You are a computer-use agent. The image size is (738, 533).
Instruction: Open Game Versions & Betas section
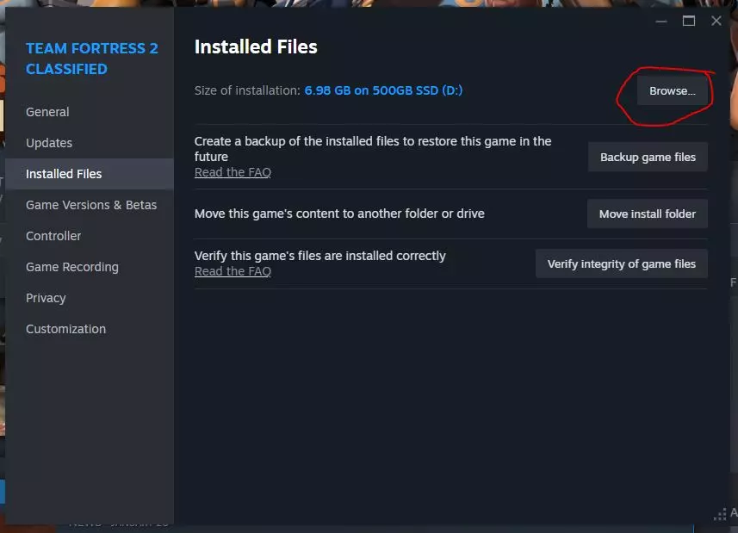91,205
